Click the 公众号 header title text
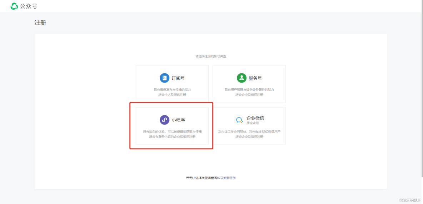423x204 pixels. tap(29, 6)
